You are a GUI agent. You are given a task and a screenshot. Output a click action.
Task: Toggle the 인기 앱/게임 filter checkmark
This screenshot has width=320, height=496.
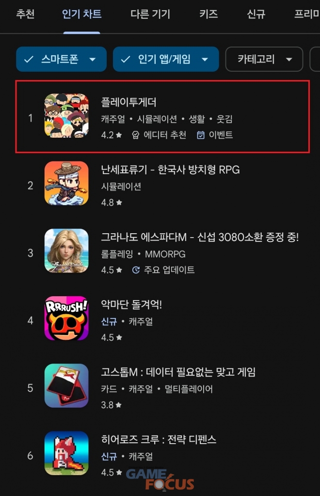(126, 59)
